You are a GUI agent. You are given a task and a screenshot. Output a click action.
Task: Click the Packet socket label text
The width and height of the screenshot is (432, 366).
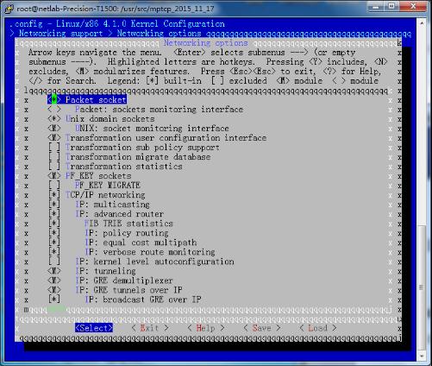[96, 100]
